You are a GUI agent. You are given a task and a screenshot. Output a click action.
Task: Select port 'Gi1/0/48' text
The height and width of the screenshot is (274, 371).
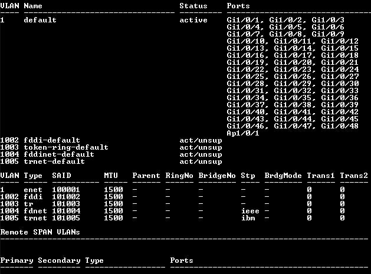pyautogui.click(x=340, y=126)
